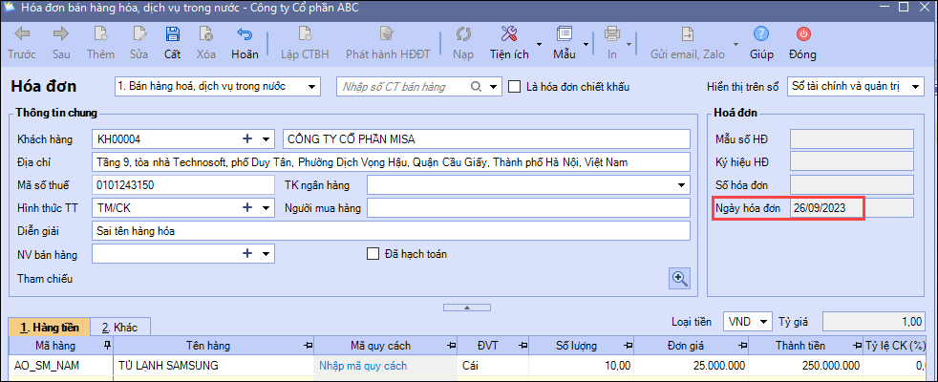Open Giúp help icon
The width and height of the screenshot is (938, 382).
pyautogui.click(x=761, y=35)
